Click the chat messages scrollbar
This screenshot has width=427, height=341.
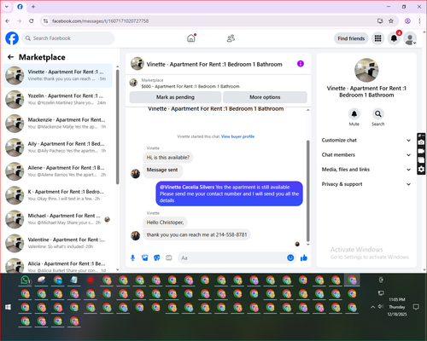[x=307, y=190]
